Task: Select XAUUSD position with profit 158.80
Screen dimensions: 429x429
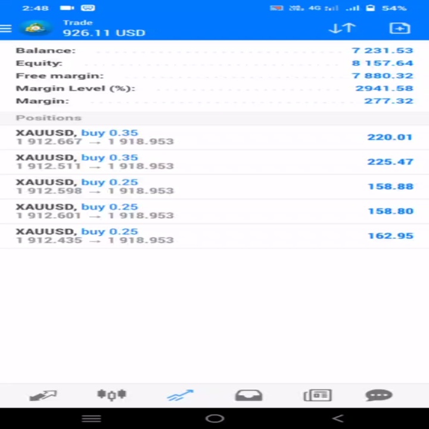Action: (x=214, y=211)
